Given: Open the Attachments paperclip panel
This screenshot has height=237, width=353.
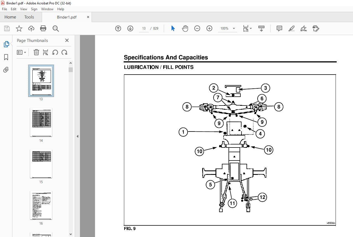Looking at the screenshot, I should pos(6,70).
